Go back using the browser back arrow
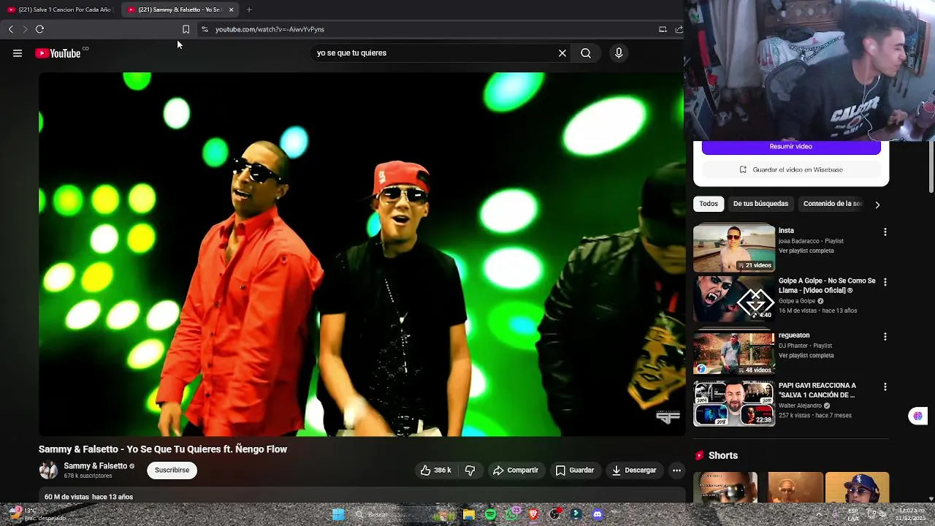The image size is (935, 526). pos(10,29)
